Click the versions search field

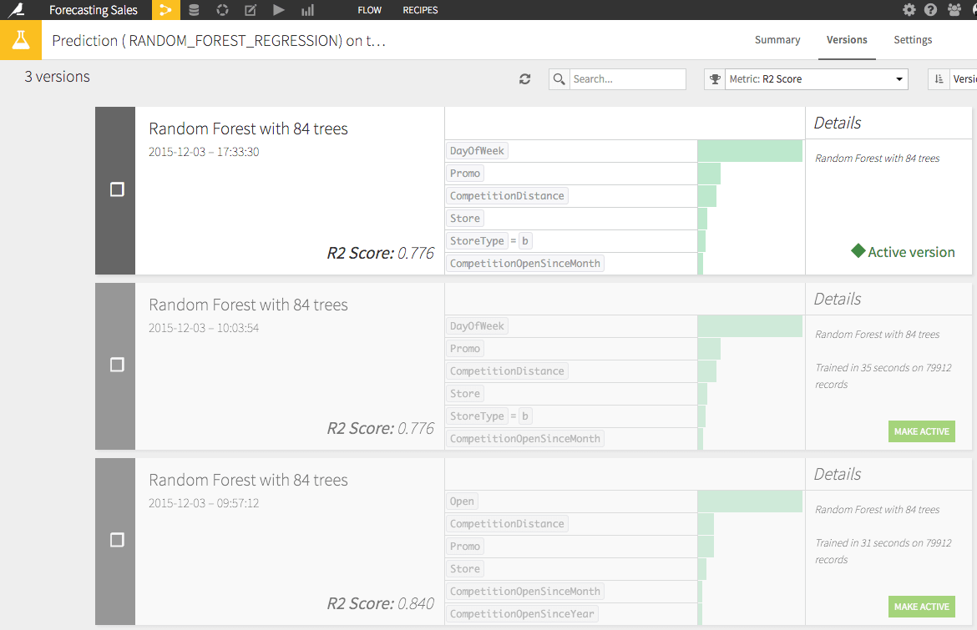tap(626, 79)
